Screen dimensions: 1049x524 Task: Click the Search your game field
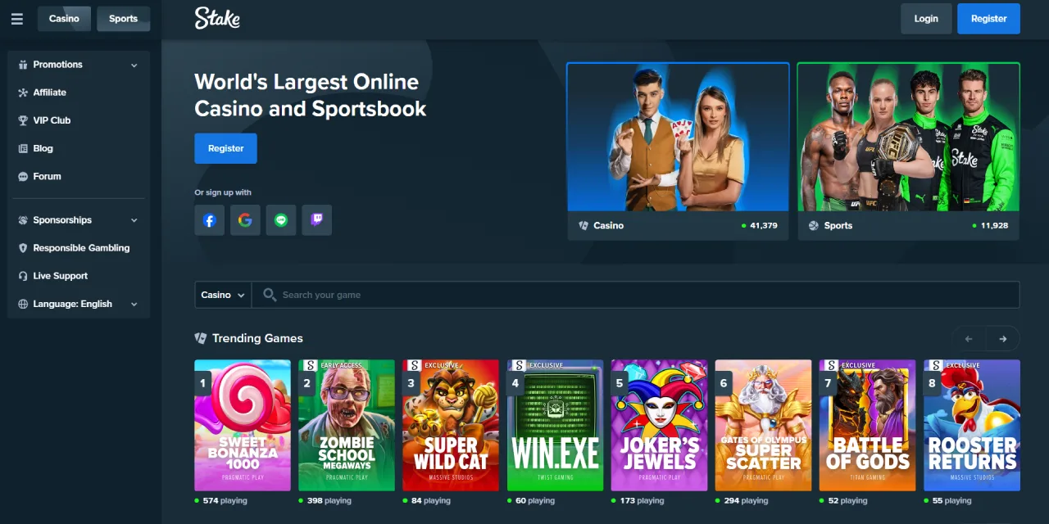click(636, 295)
